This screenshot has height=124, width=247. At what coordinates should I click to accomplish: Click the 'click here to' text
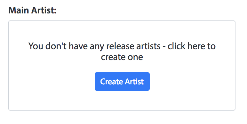[x=191, y=46]
